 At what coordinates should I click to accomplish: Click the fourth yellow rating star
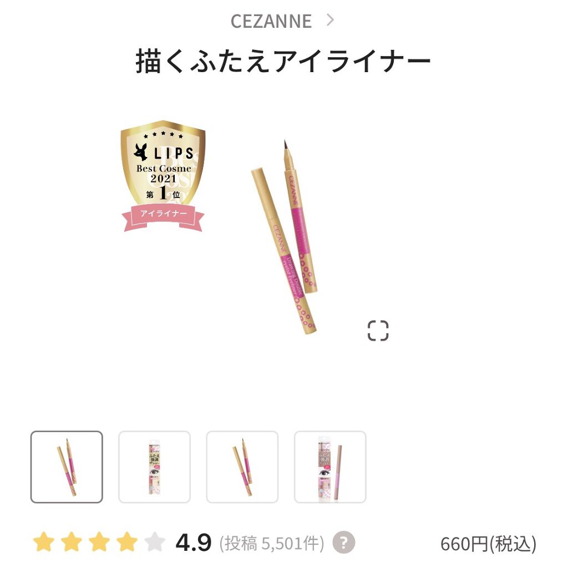pos(127,542)
